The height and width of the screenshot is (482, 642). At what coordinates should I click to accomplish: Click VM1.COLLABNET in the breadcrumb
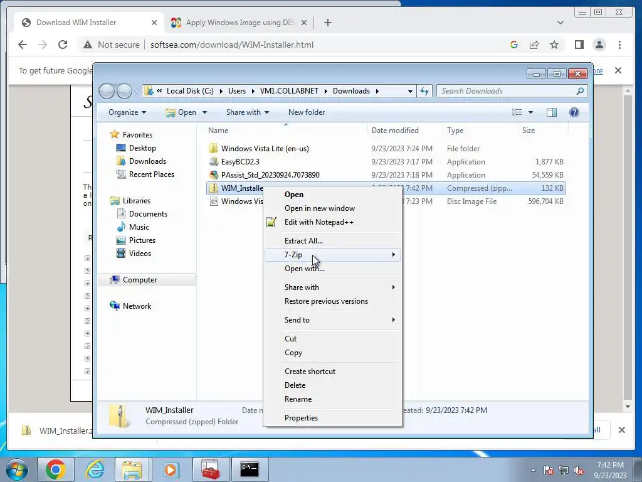click(289, 91)
